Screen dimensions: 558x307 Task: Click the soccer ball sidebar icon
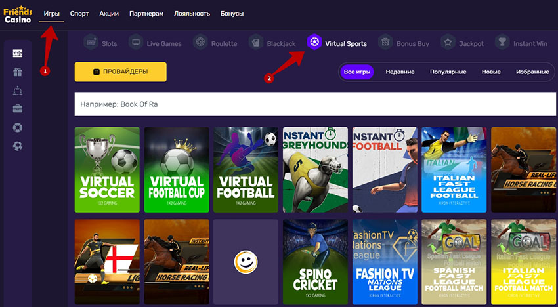coord(18,146)
